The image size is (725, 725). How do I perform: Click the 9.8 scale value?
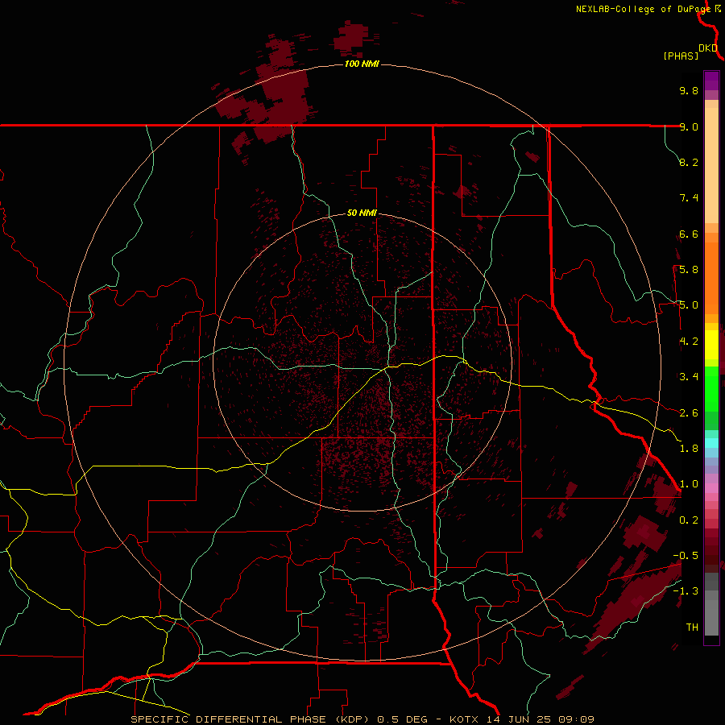point(689,90)
